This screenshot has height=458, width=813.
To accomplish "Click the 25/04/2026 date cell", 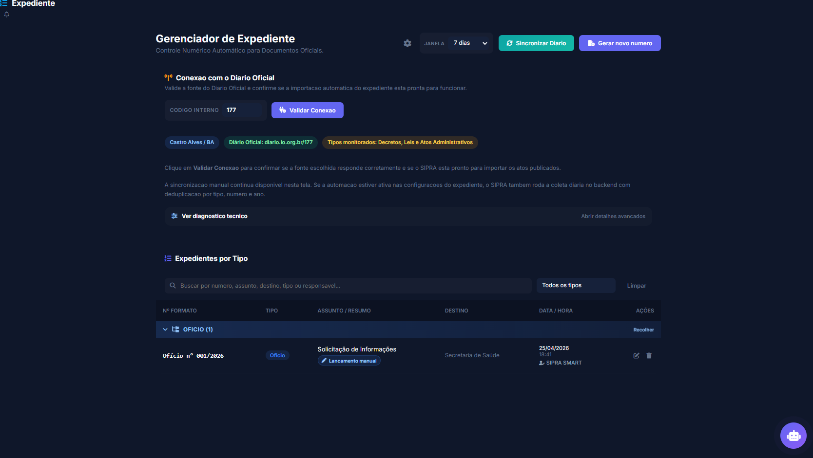I will coord(554,348).
